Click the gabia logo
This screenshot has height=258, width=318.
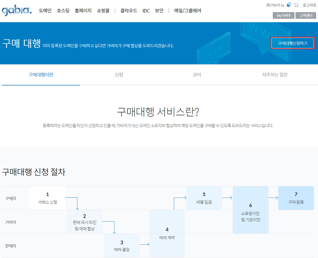click(17, 10)
